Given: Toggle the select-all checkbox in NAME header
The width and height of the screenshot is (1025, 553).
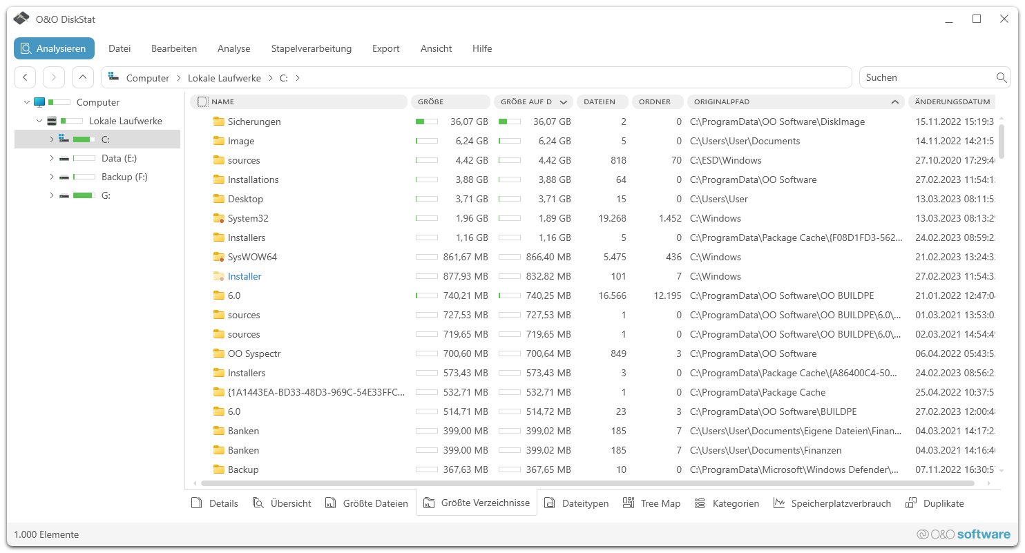Looking at the screenshot, I should (202, 101).
